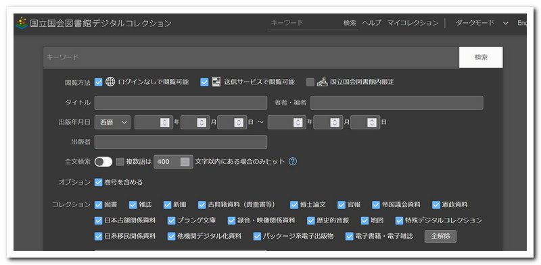Click the 400 character distance stepper
This screenshot has width=541, height=265.
185,162
